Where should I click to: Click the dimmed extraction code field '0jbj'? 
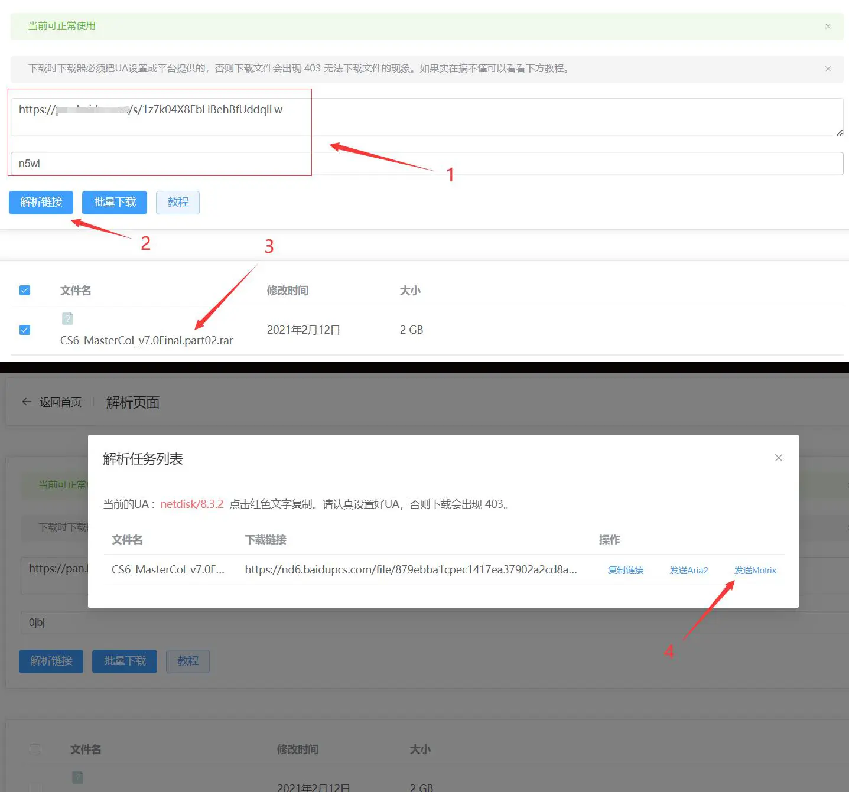click(435, 622)
